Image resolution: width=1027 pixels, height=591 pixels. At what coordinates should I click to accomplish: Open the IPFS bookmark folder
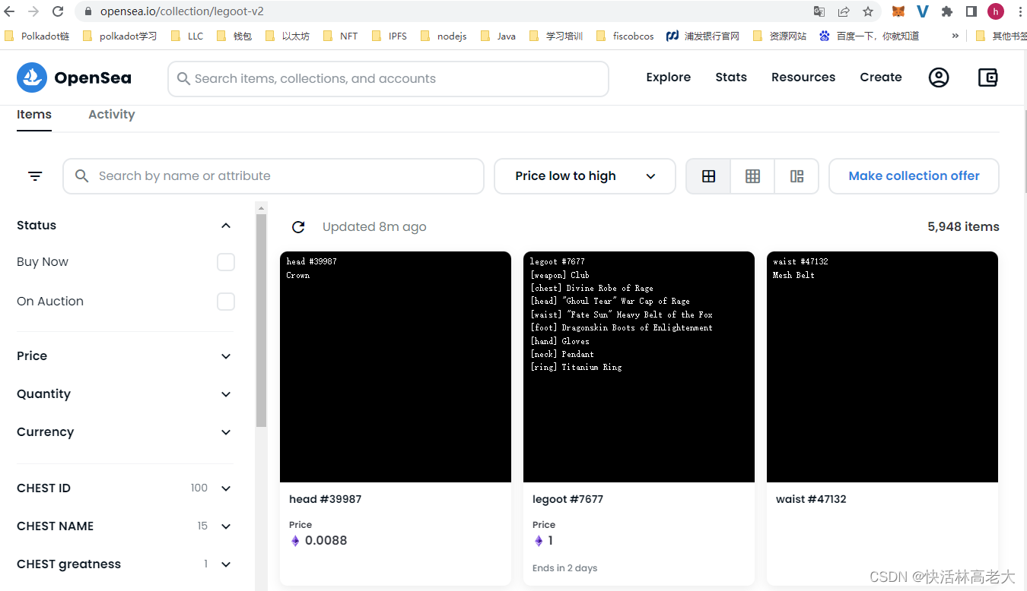(x=389, y=36)
